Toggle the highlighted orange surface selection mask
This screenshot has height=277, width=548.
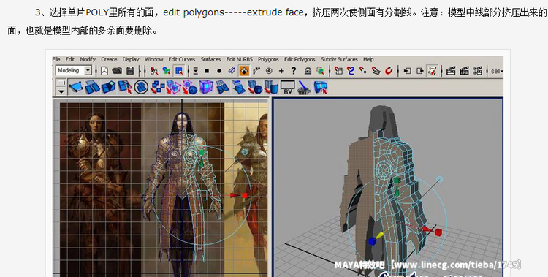[244, 71]
